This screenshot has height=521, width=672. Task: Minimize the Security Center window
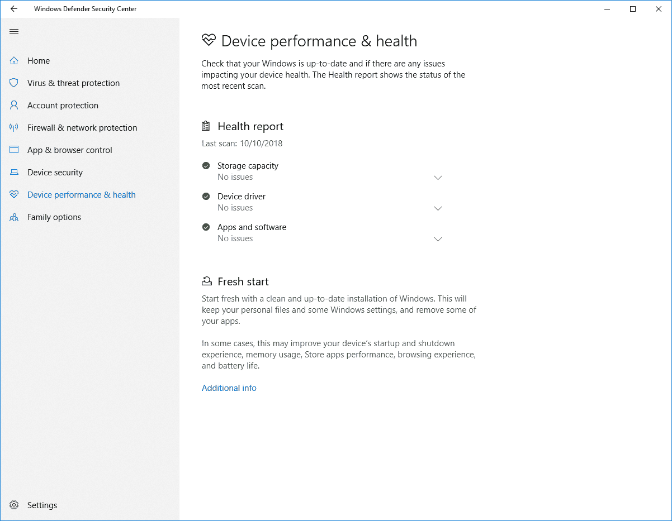point(607,9)
